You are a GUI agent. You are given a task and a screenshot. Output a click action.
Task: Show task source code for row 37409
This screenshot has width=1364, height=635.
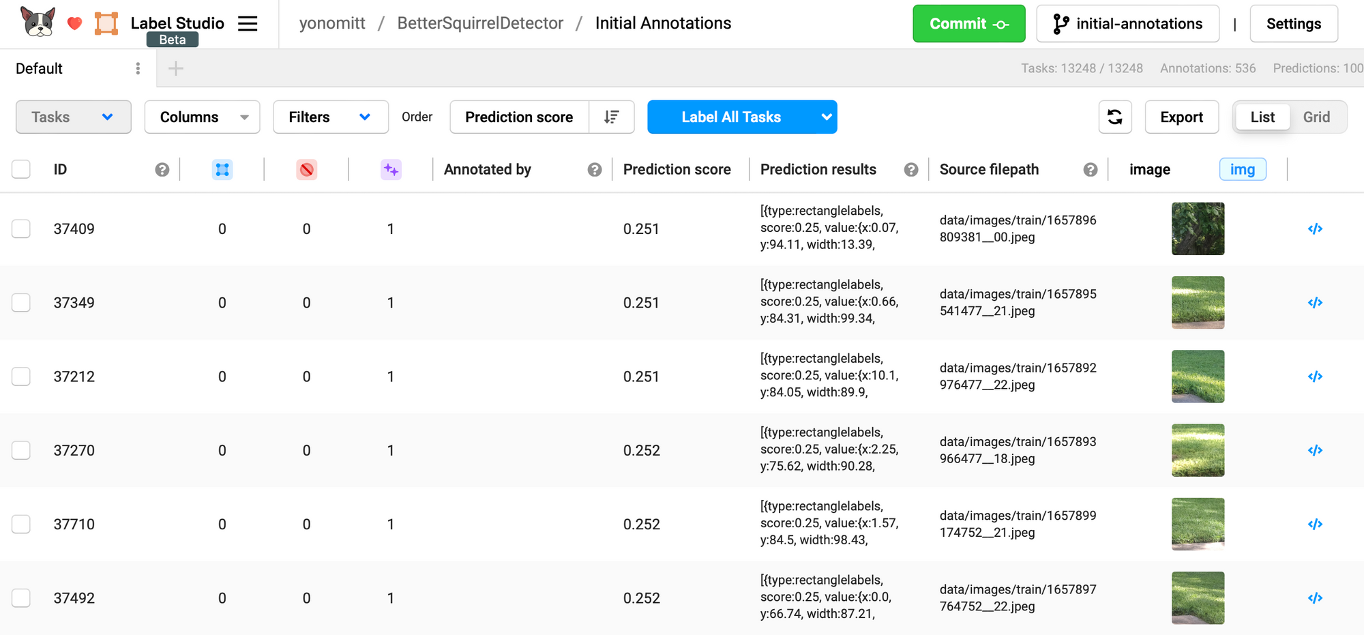(x=1315, y=228)
